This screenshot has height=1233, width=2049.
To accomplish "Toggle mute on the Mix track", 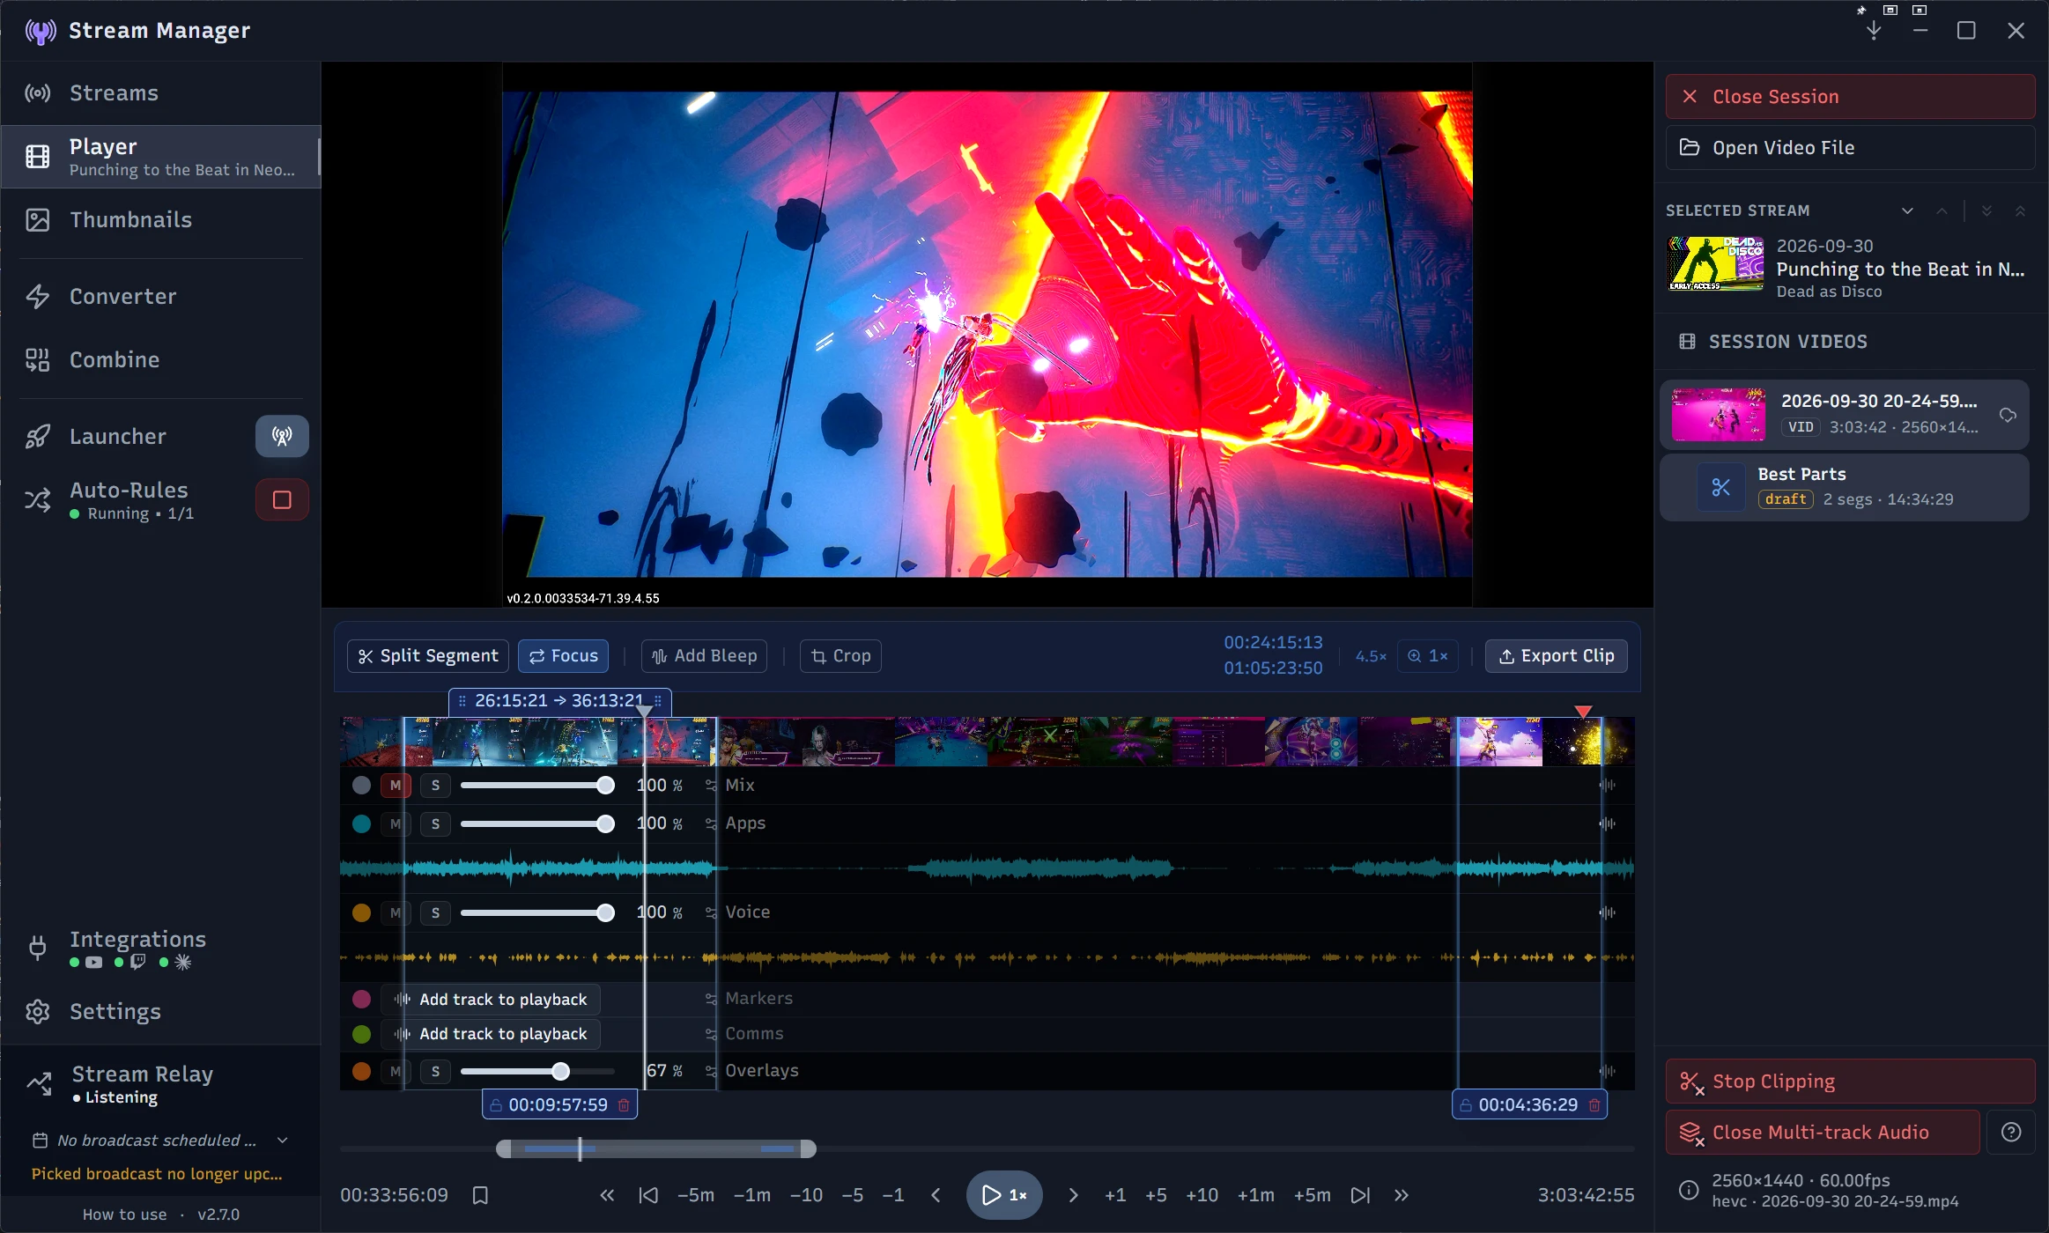I will [x=396, y=785].
